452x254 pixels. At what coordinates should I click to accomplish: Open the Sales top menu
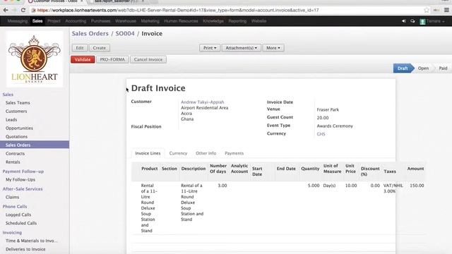point(37,21)
